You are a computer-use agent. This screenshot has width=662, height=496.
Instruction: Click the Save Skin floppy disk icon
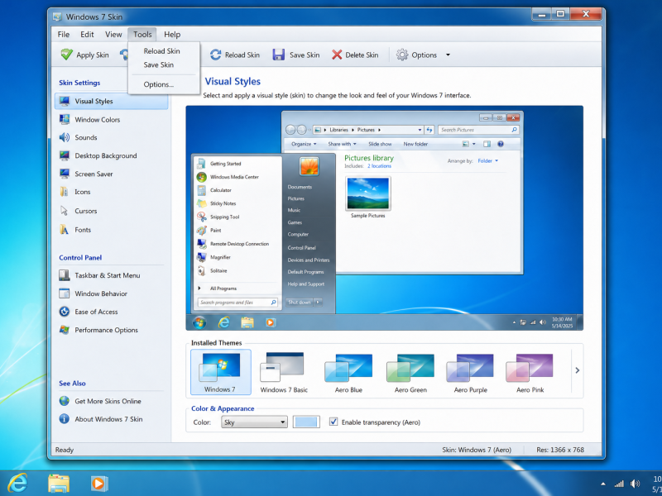pos(279,55)
